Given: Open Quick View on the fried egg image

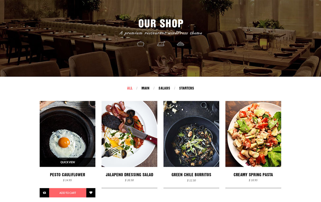Looking at the screenshot, I should click(68, 162).
